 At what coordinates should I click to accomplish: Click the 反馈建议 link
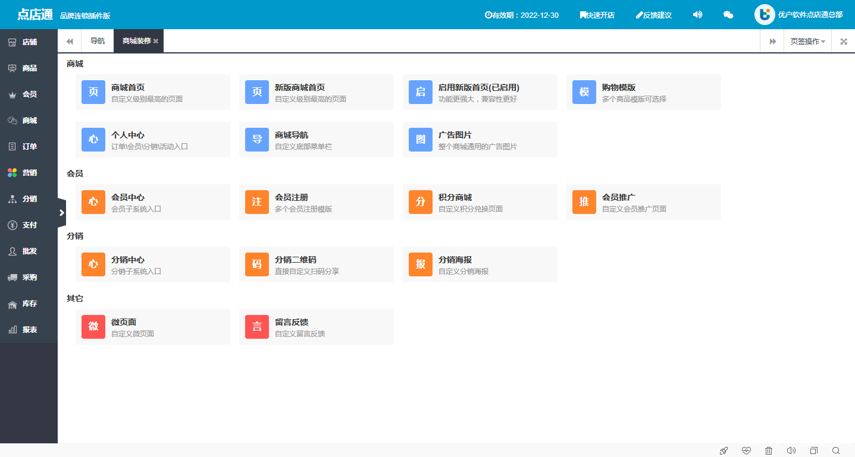653,15
